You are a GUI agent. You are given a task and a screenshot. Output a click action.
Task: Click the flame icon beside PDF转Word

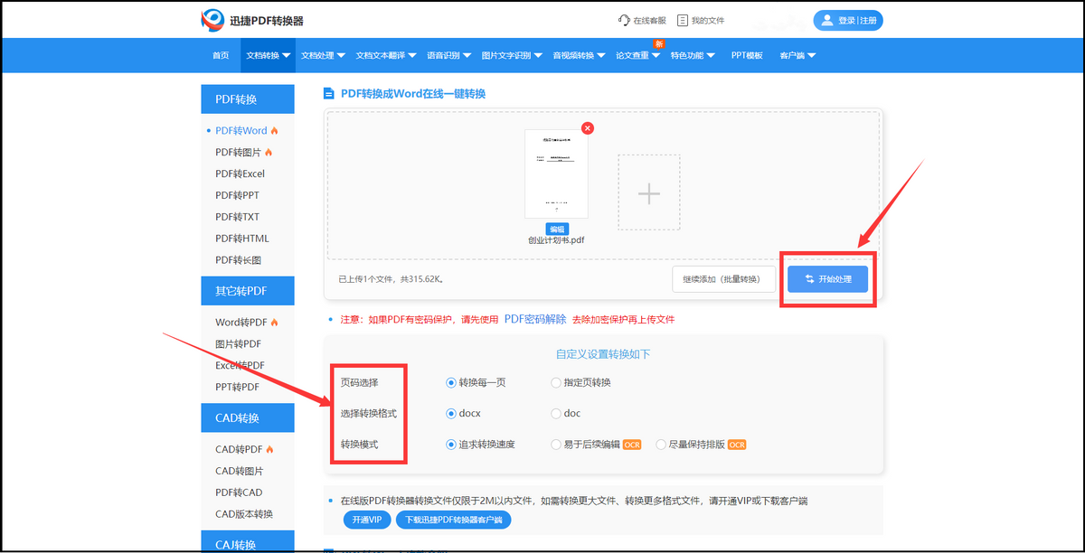click(274, 131)
